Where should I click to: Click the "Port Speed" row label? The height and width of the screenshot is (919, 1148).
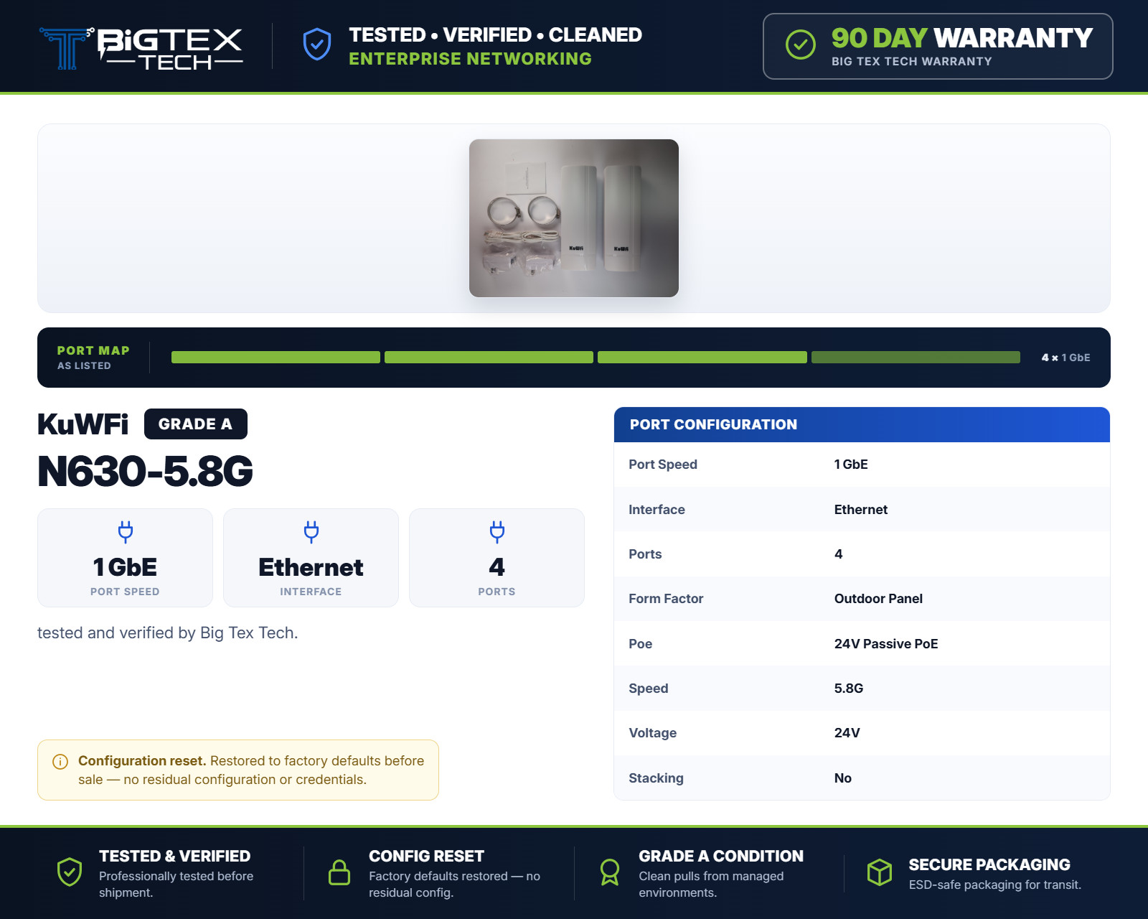tap(663, 465)
